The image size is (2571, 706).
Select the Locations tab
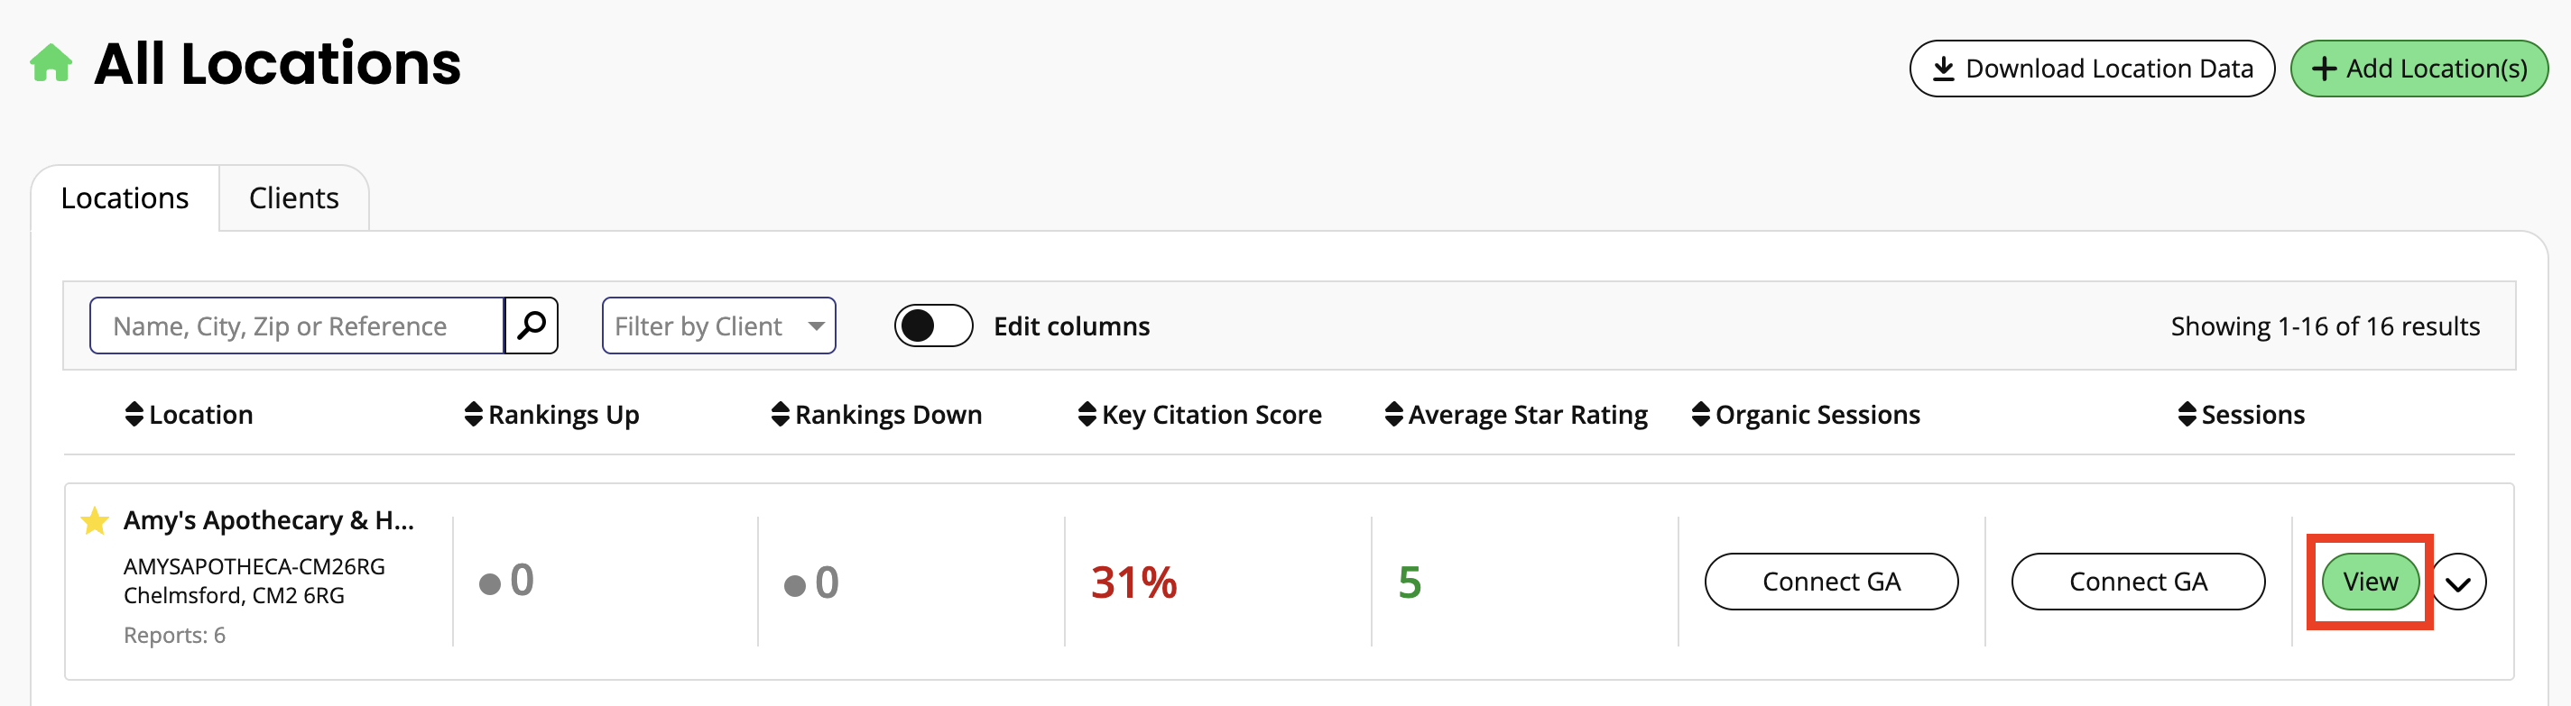click(x=125, y=198)
